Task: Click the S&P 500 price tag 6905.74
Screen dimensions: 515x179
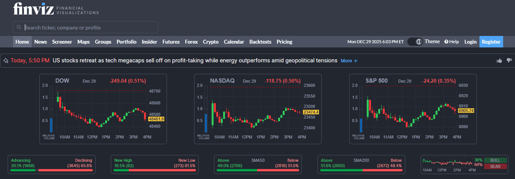Action: (466, 111)
